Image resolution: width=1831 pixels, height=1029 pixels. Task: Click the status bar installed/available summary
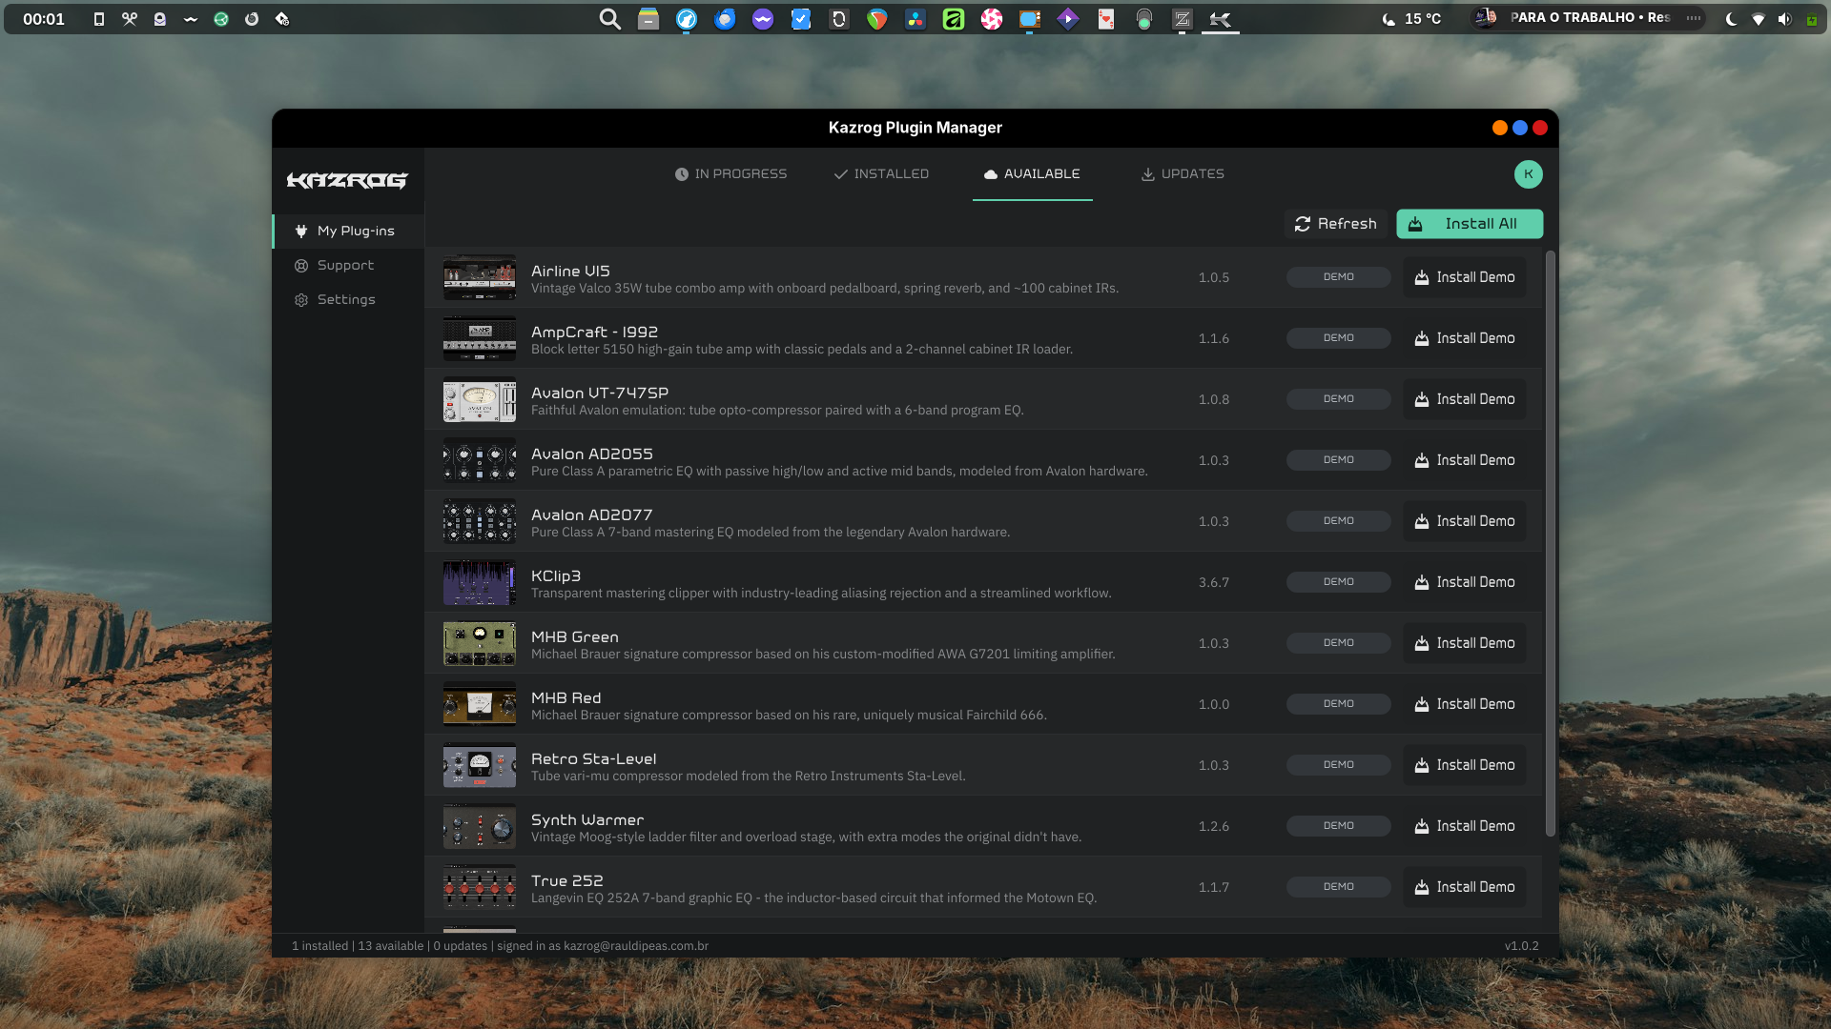[x=500, y=946]
